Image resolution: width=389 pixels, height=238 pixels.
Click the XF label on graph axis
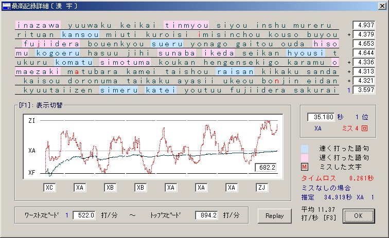click(x=32, y=173)
